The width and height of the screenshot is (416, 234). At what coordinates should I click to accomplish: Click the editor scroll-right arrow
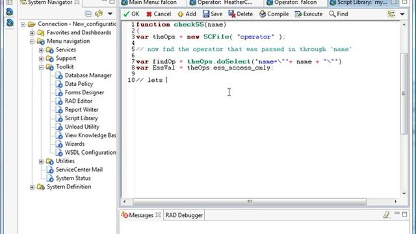pos(396,201)
